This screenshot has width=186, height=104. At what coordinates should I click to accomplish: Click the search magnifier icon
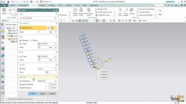(165, 5)
